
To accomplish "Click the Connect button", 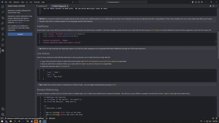I will click(20, 34).
